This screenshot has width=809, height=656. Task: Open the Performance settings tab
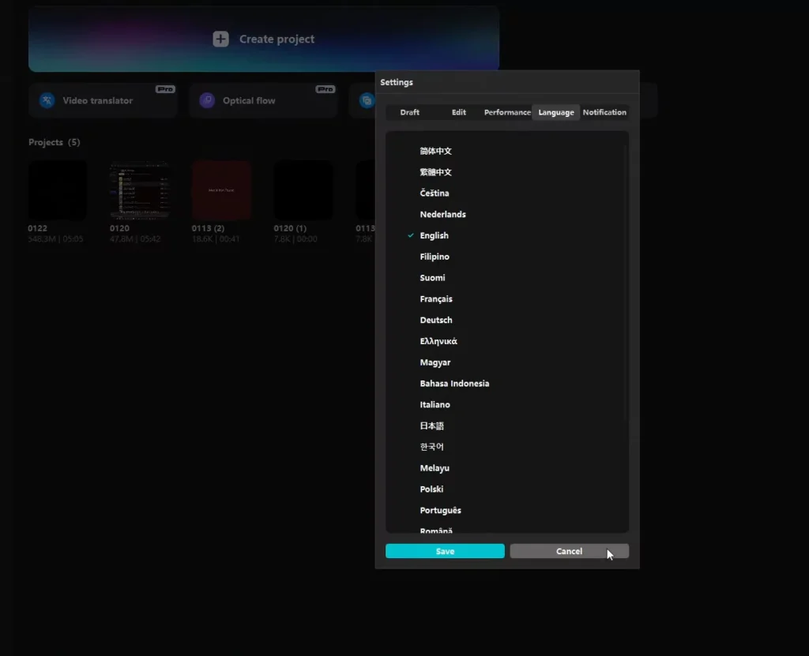tap(507, 112)
